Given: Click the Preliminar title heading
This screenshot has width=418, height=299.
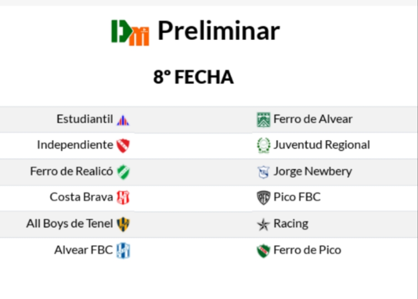Looking at the screenshot, I should coord(219,31).
